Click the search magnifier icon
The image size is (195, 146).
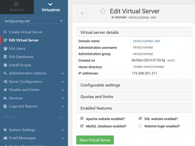61,117
